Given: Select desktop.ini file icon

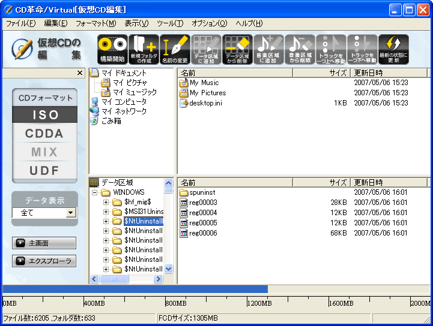Looking at the screenshot, I should [183, 103].
